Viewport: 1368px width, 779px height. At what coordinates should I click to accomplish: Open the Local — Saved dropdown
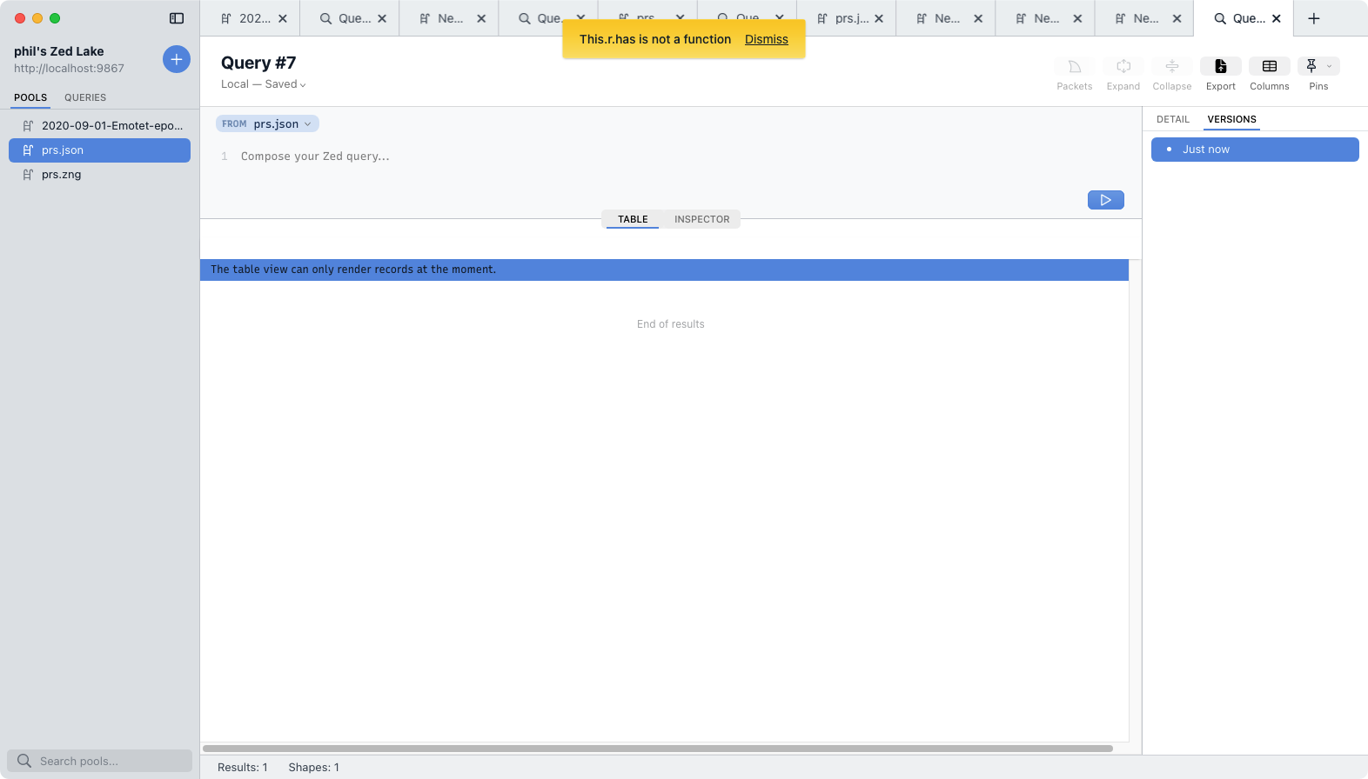point(264,84)
